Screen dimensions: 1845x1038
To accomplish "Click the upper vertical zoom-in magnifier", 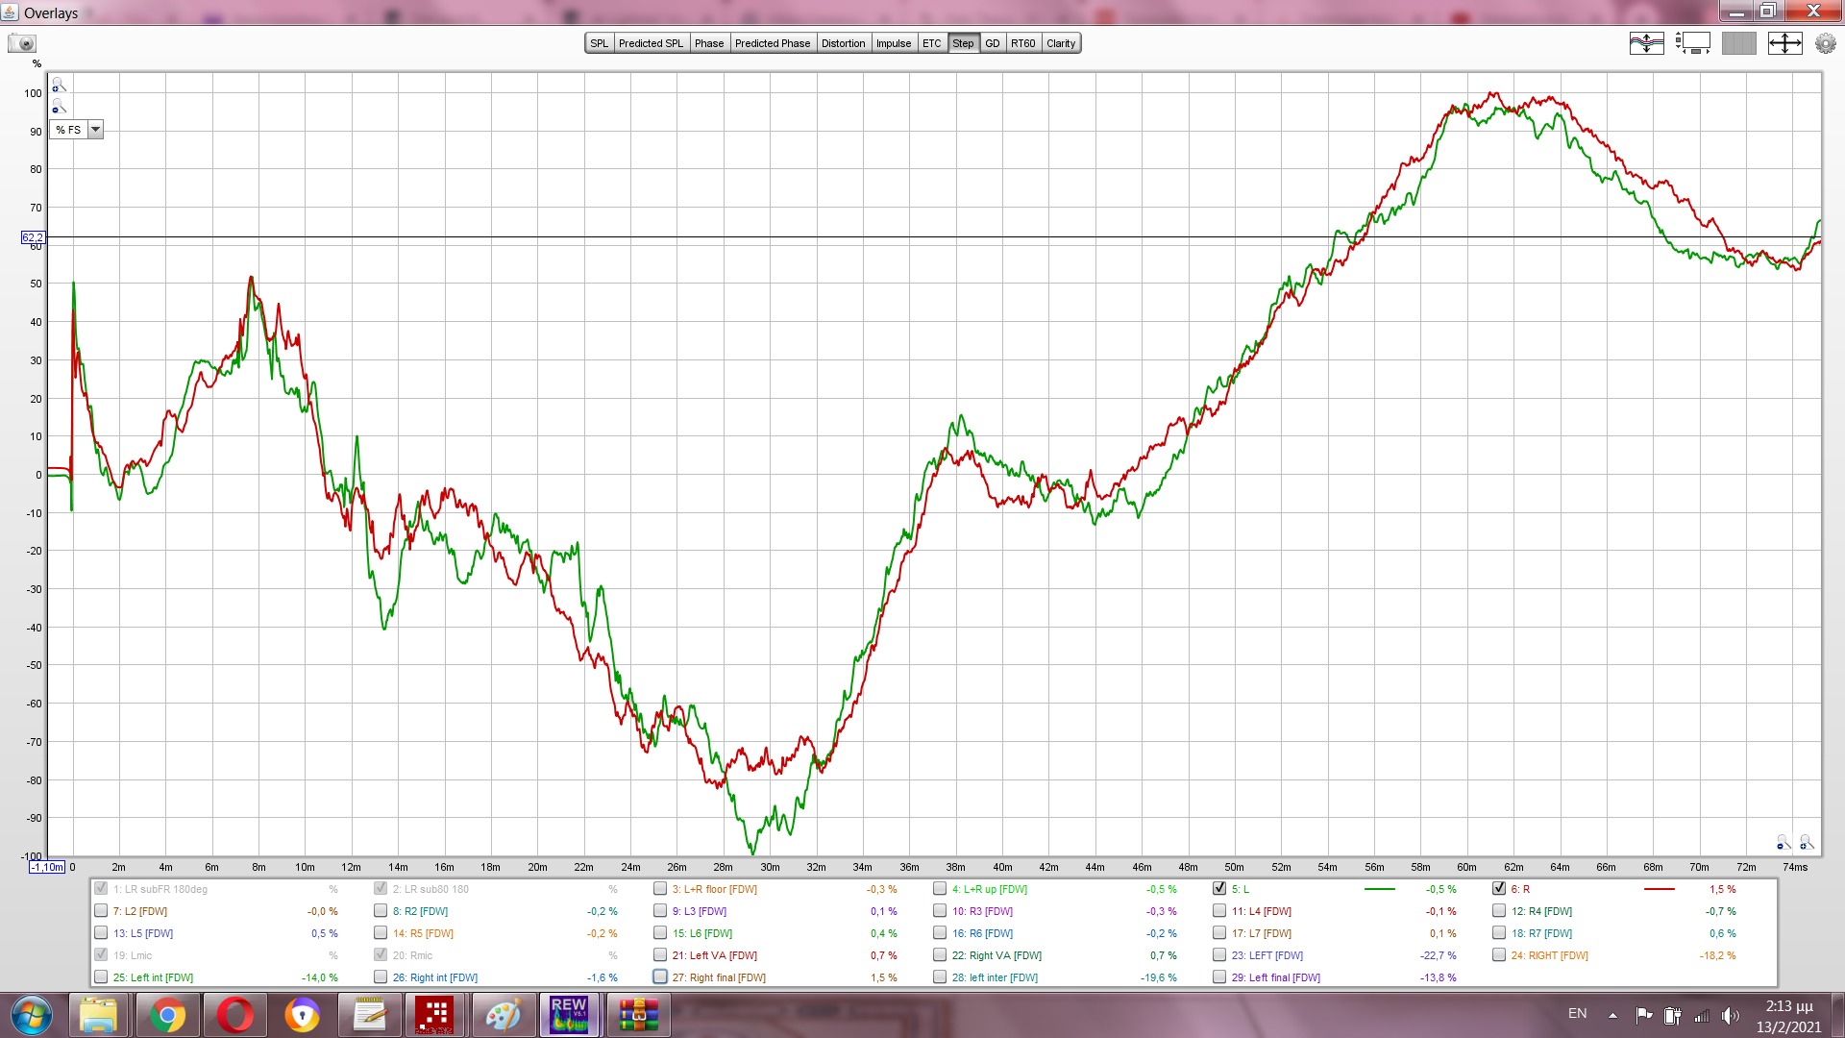I will coord(59,86).
